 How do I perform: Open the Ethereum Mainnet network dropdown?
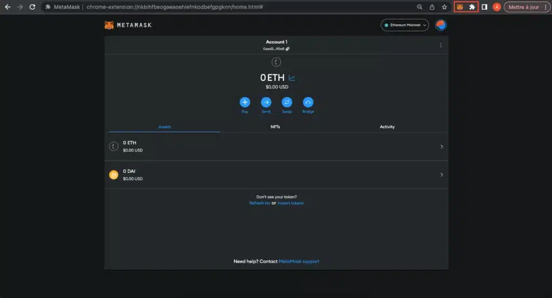[x=404, y=25]
